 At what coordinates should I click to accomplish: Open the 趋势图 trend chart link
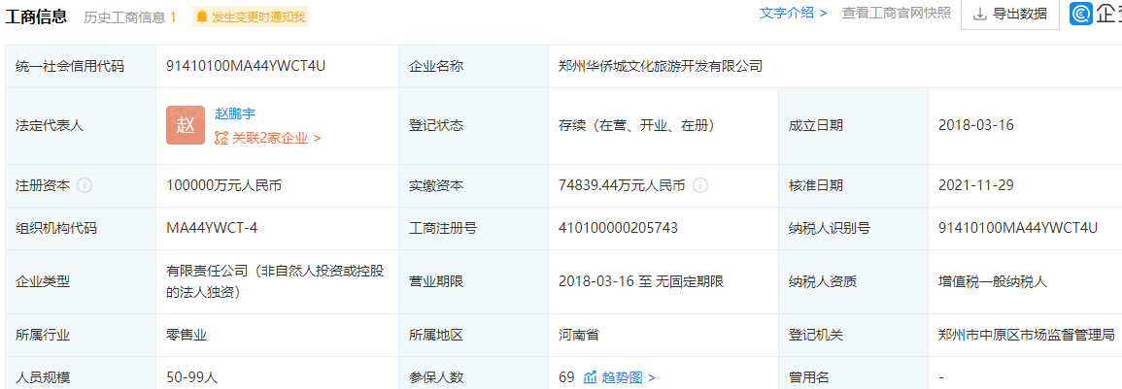(x=628, y=377)
